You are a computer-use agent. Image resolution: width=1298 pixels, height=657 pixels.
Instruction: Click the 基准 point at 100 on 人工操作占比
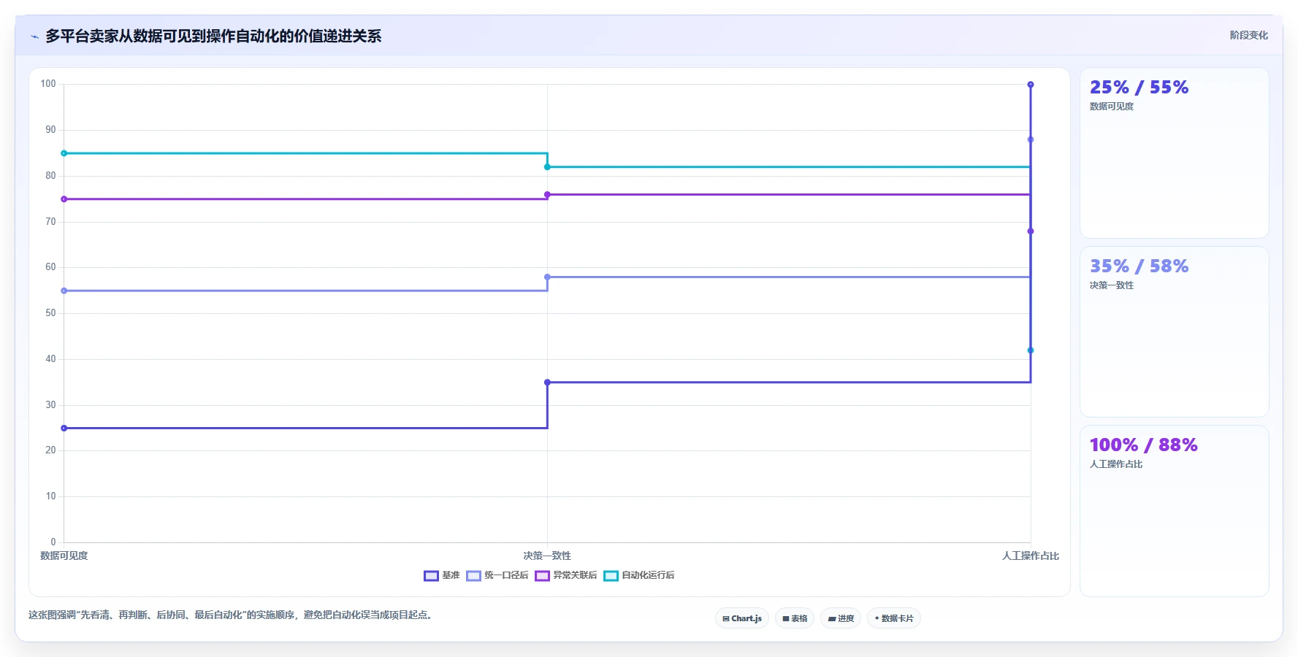point(1031,85)
